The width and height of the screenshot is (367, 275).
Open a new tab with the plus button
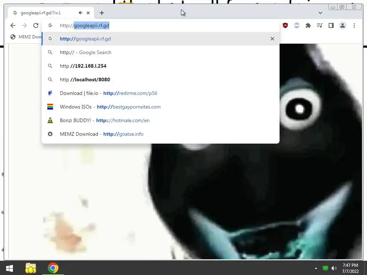[x=101, y=13]
